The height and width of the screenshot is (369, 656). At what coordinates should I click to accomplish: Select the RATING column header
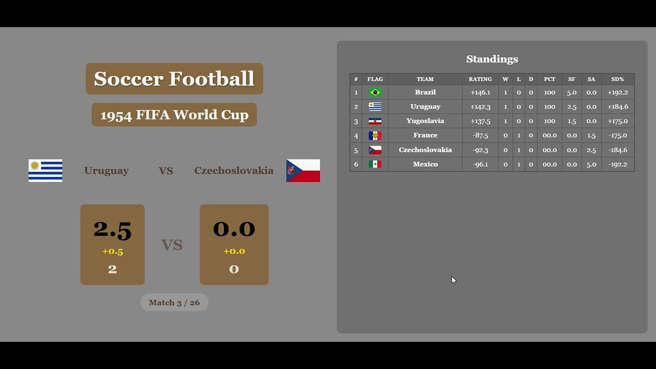tap(480, 79)
